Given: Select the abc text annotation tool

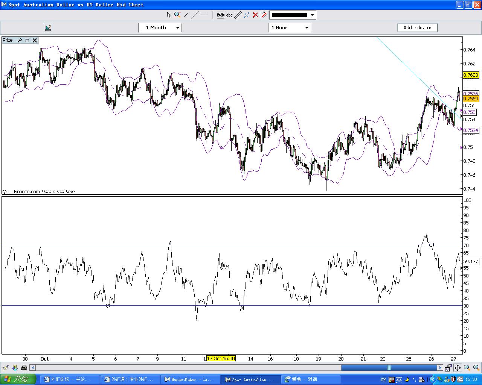Looking at the screenshot, I should pos(229,15).
